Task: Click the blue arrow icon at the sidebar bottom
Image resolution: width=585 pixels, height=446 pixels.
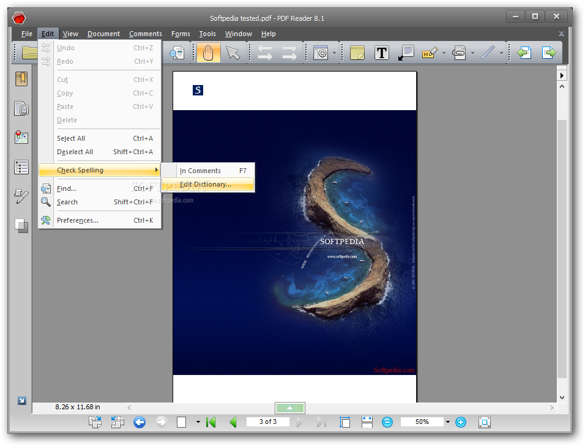Action: 22,401
